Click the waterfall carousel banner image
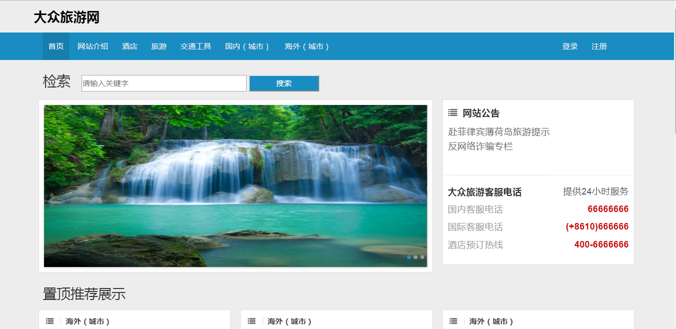This screenshot has height=329, width=676. [x=235, y=186]
